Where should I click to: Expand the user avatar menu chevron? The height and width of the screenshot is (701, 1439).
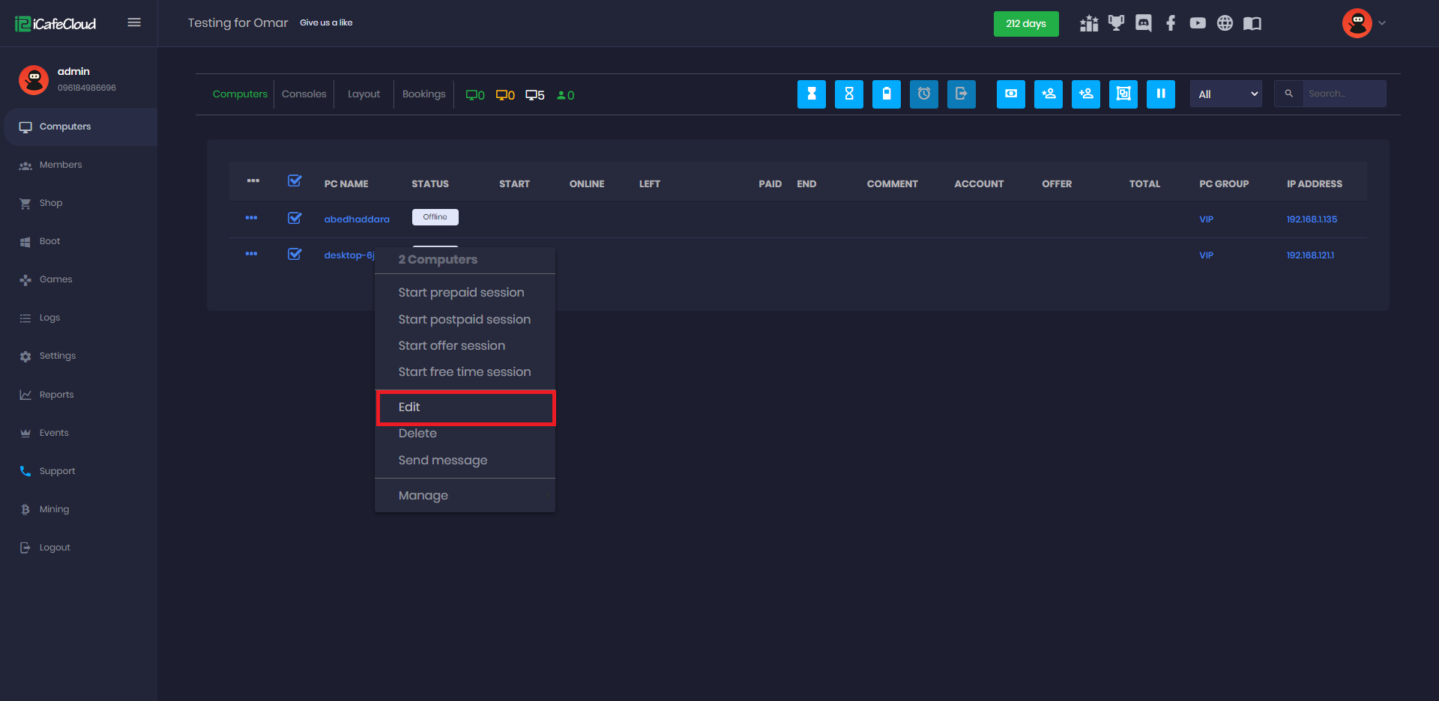(1382, 23)
